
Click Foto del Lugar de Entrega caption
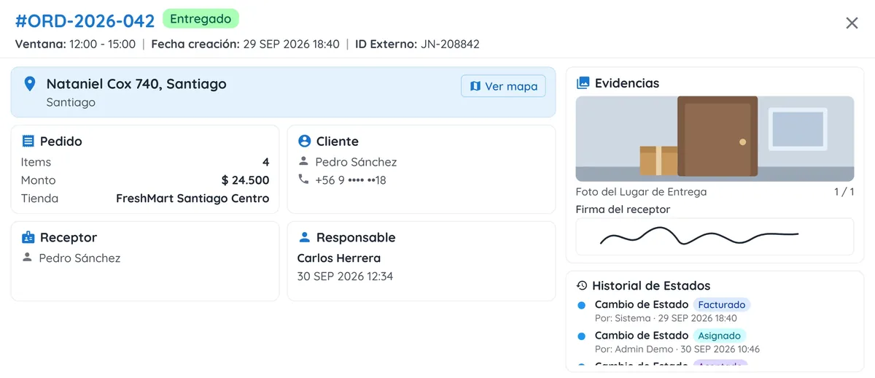(x=641, y=192)
